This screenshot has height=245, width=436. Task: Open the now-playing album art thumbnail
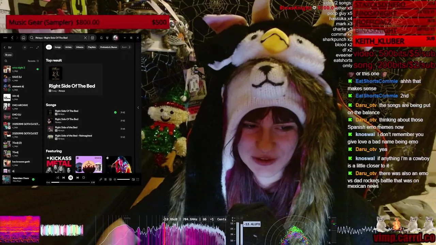[x=6, y=179]
